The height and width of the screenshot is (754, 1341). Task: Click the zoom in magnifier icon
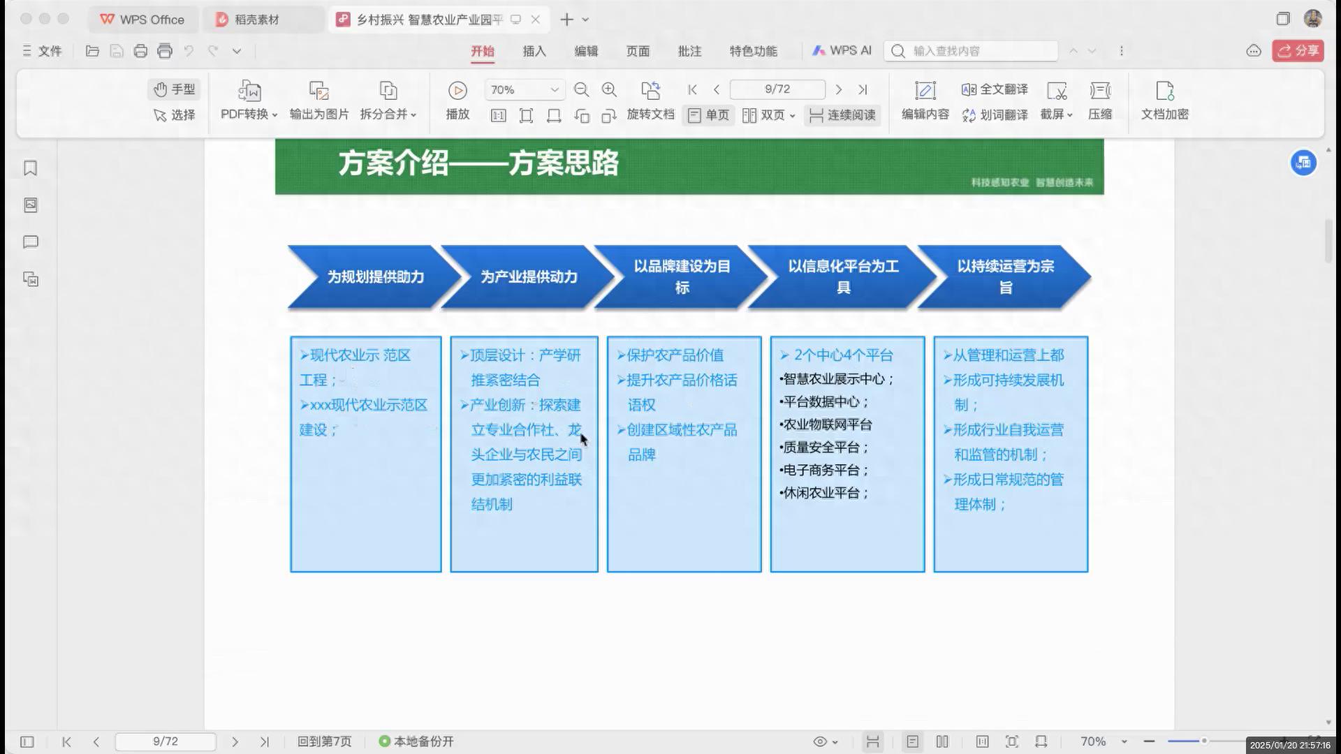point(609,90)
